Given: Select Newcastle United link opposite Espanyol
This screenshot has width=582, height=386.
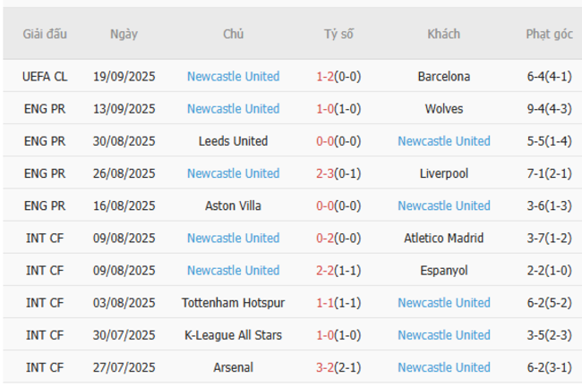Looking at the screenshot, I should [233, 271].
